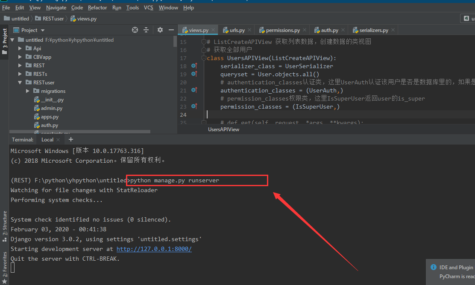Click line number 17 in gutter
This screenshot has width=475, height=285.
tap(183, 58)
